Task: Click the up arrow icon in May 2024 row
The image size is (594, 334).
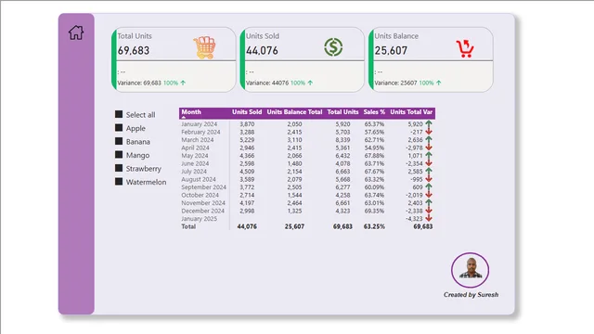Action: pos(429,156)
